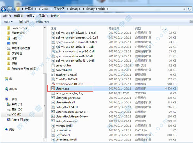The height and width of the screenshot is (143, 193).
Task: Click the Listary.exe application icon
Action: 53,88
